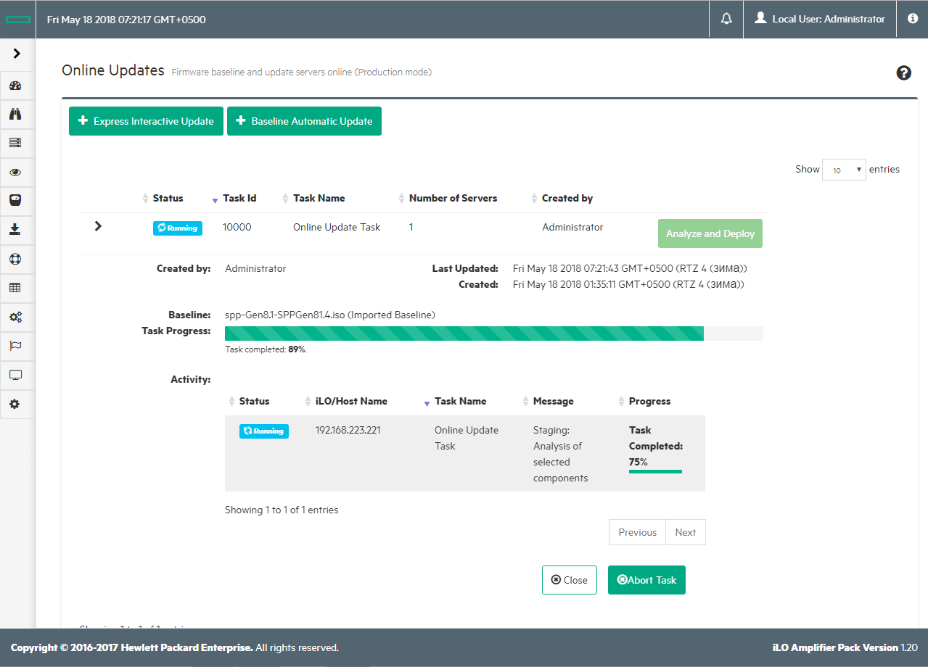928x667 pixels.
Task: Sort table by Task Id column
Action: [239, 199]
